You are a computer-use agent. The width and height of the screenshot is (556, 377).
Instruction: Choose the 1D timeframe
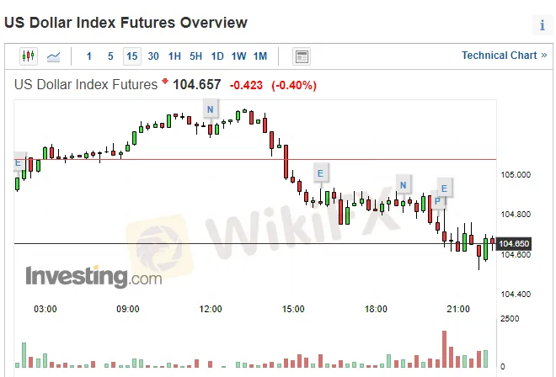click(217, 56)
